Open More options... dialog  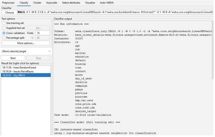[26, 43]
